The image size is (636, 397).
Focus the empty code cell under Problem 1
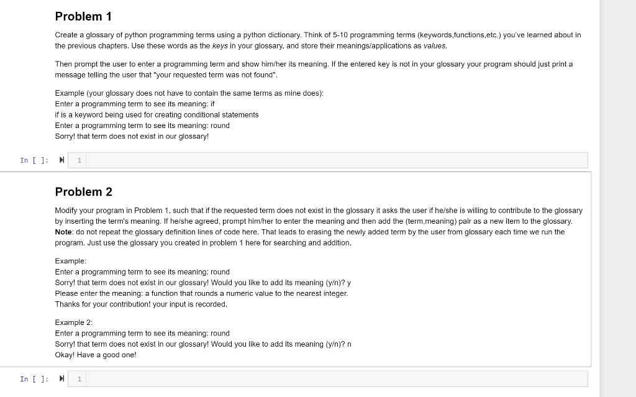[x=337, y=160]
